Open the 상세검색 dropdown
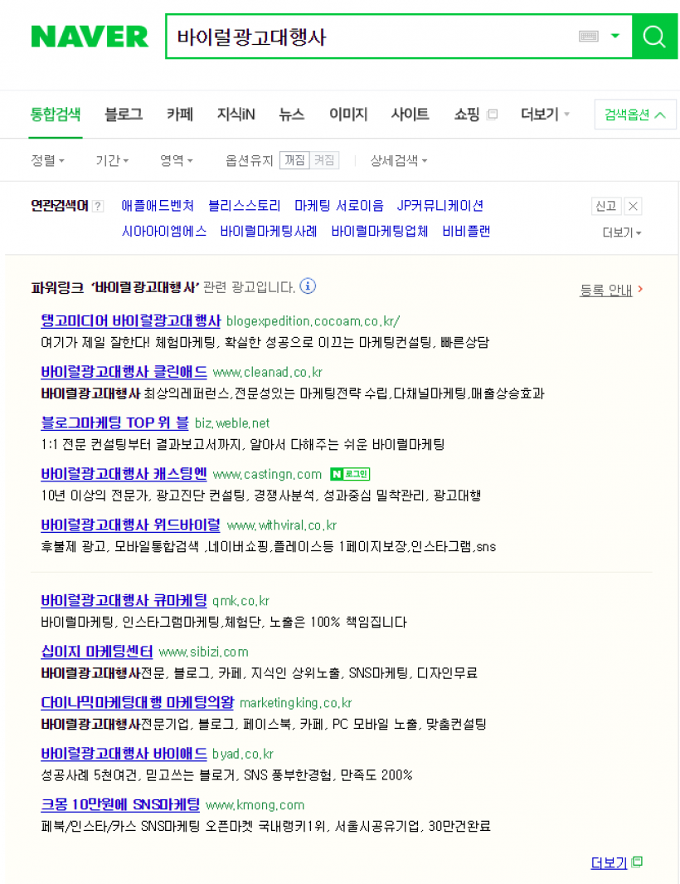The image size is (680, 884). click(398, 161)
